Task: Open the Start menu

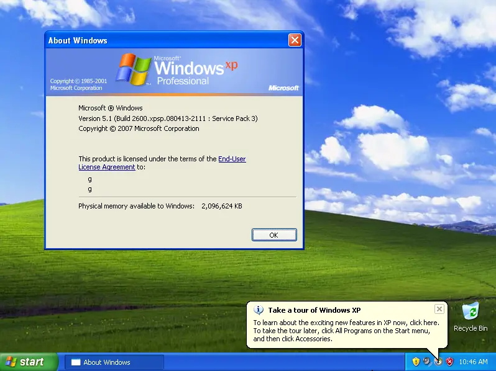Action: pyautogui.click(x=29, y=362)
